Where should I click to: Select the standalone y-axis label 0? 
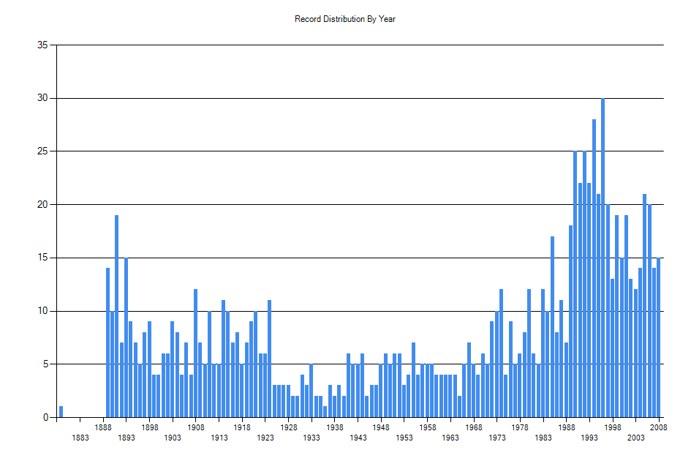click(x=45, y=417)
